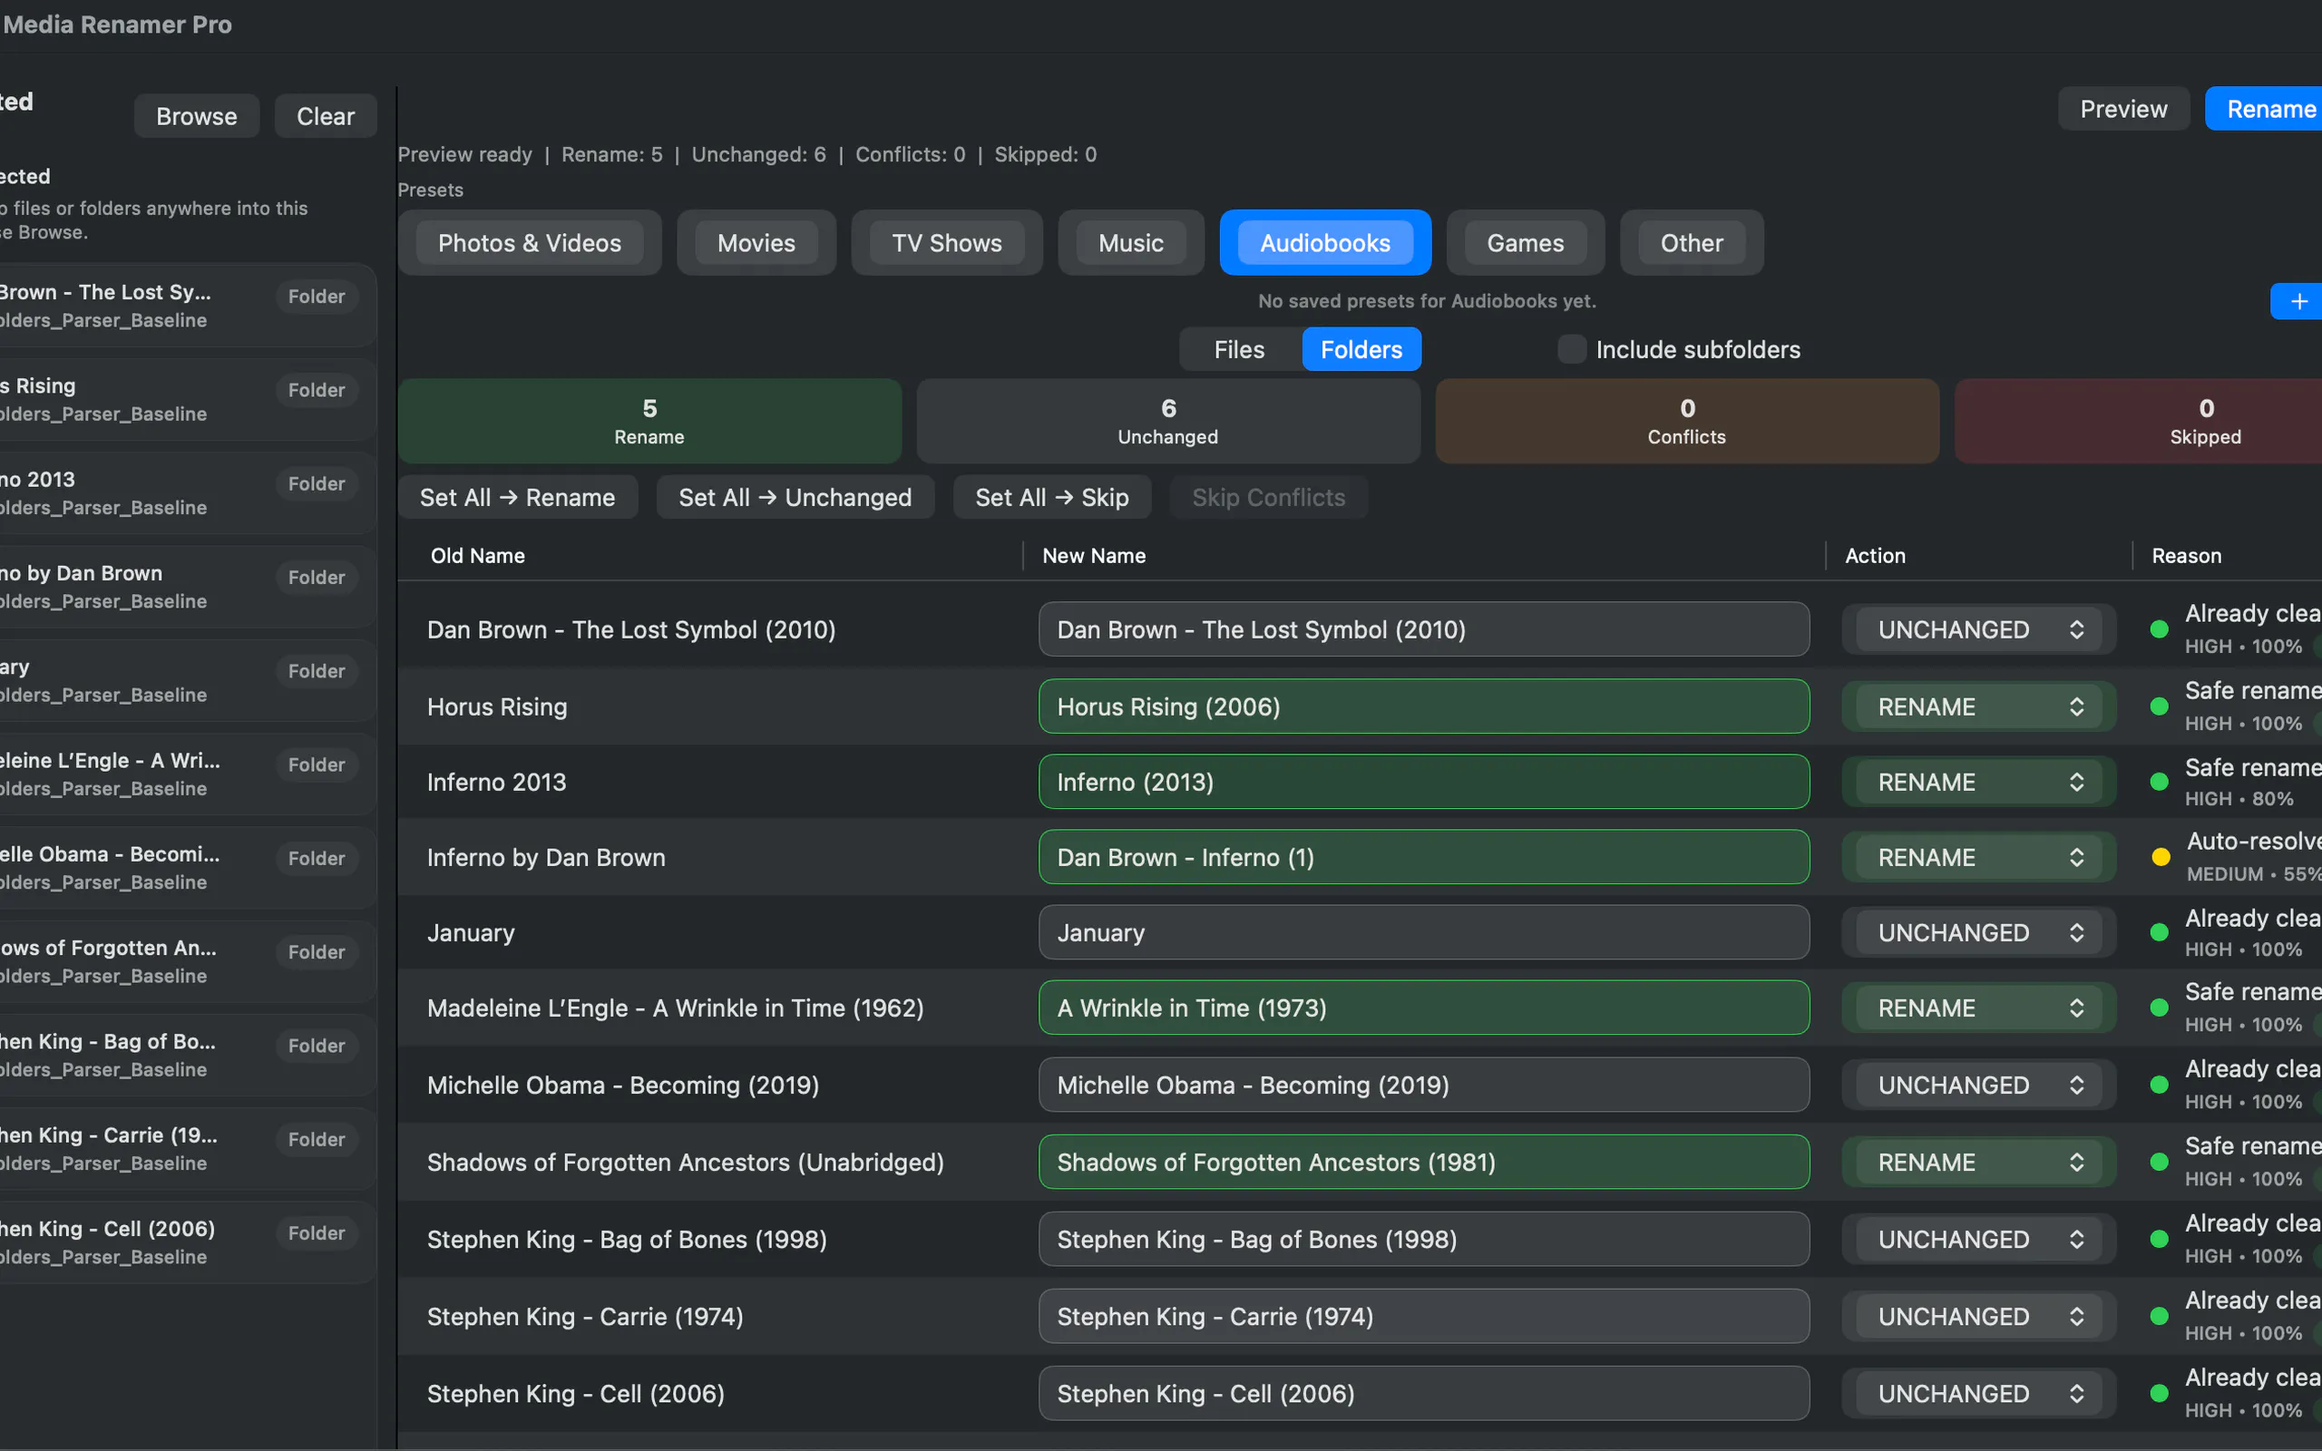Filter by the 5 Rename summary card
This screenshot has width=2322, height=1451.
(x=649, y=422)
